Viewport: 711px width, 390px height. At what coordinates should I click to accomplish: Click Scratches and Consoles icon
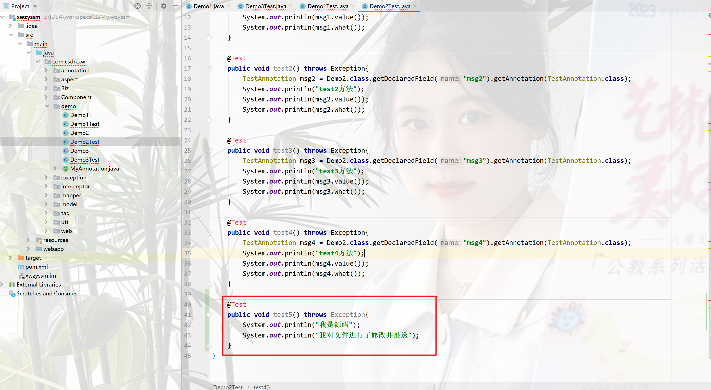(11, 293)
